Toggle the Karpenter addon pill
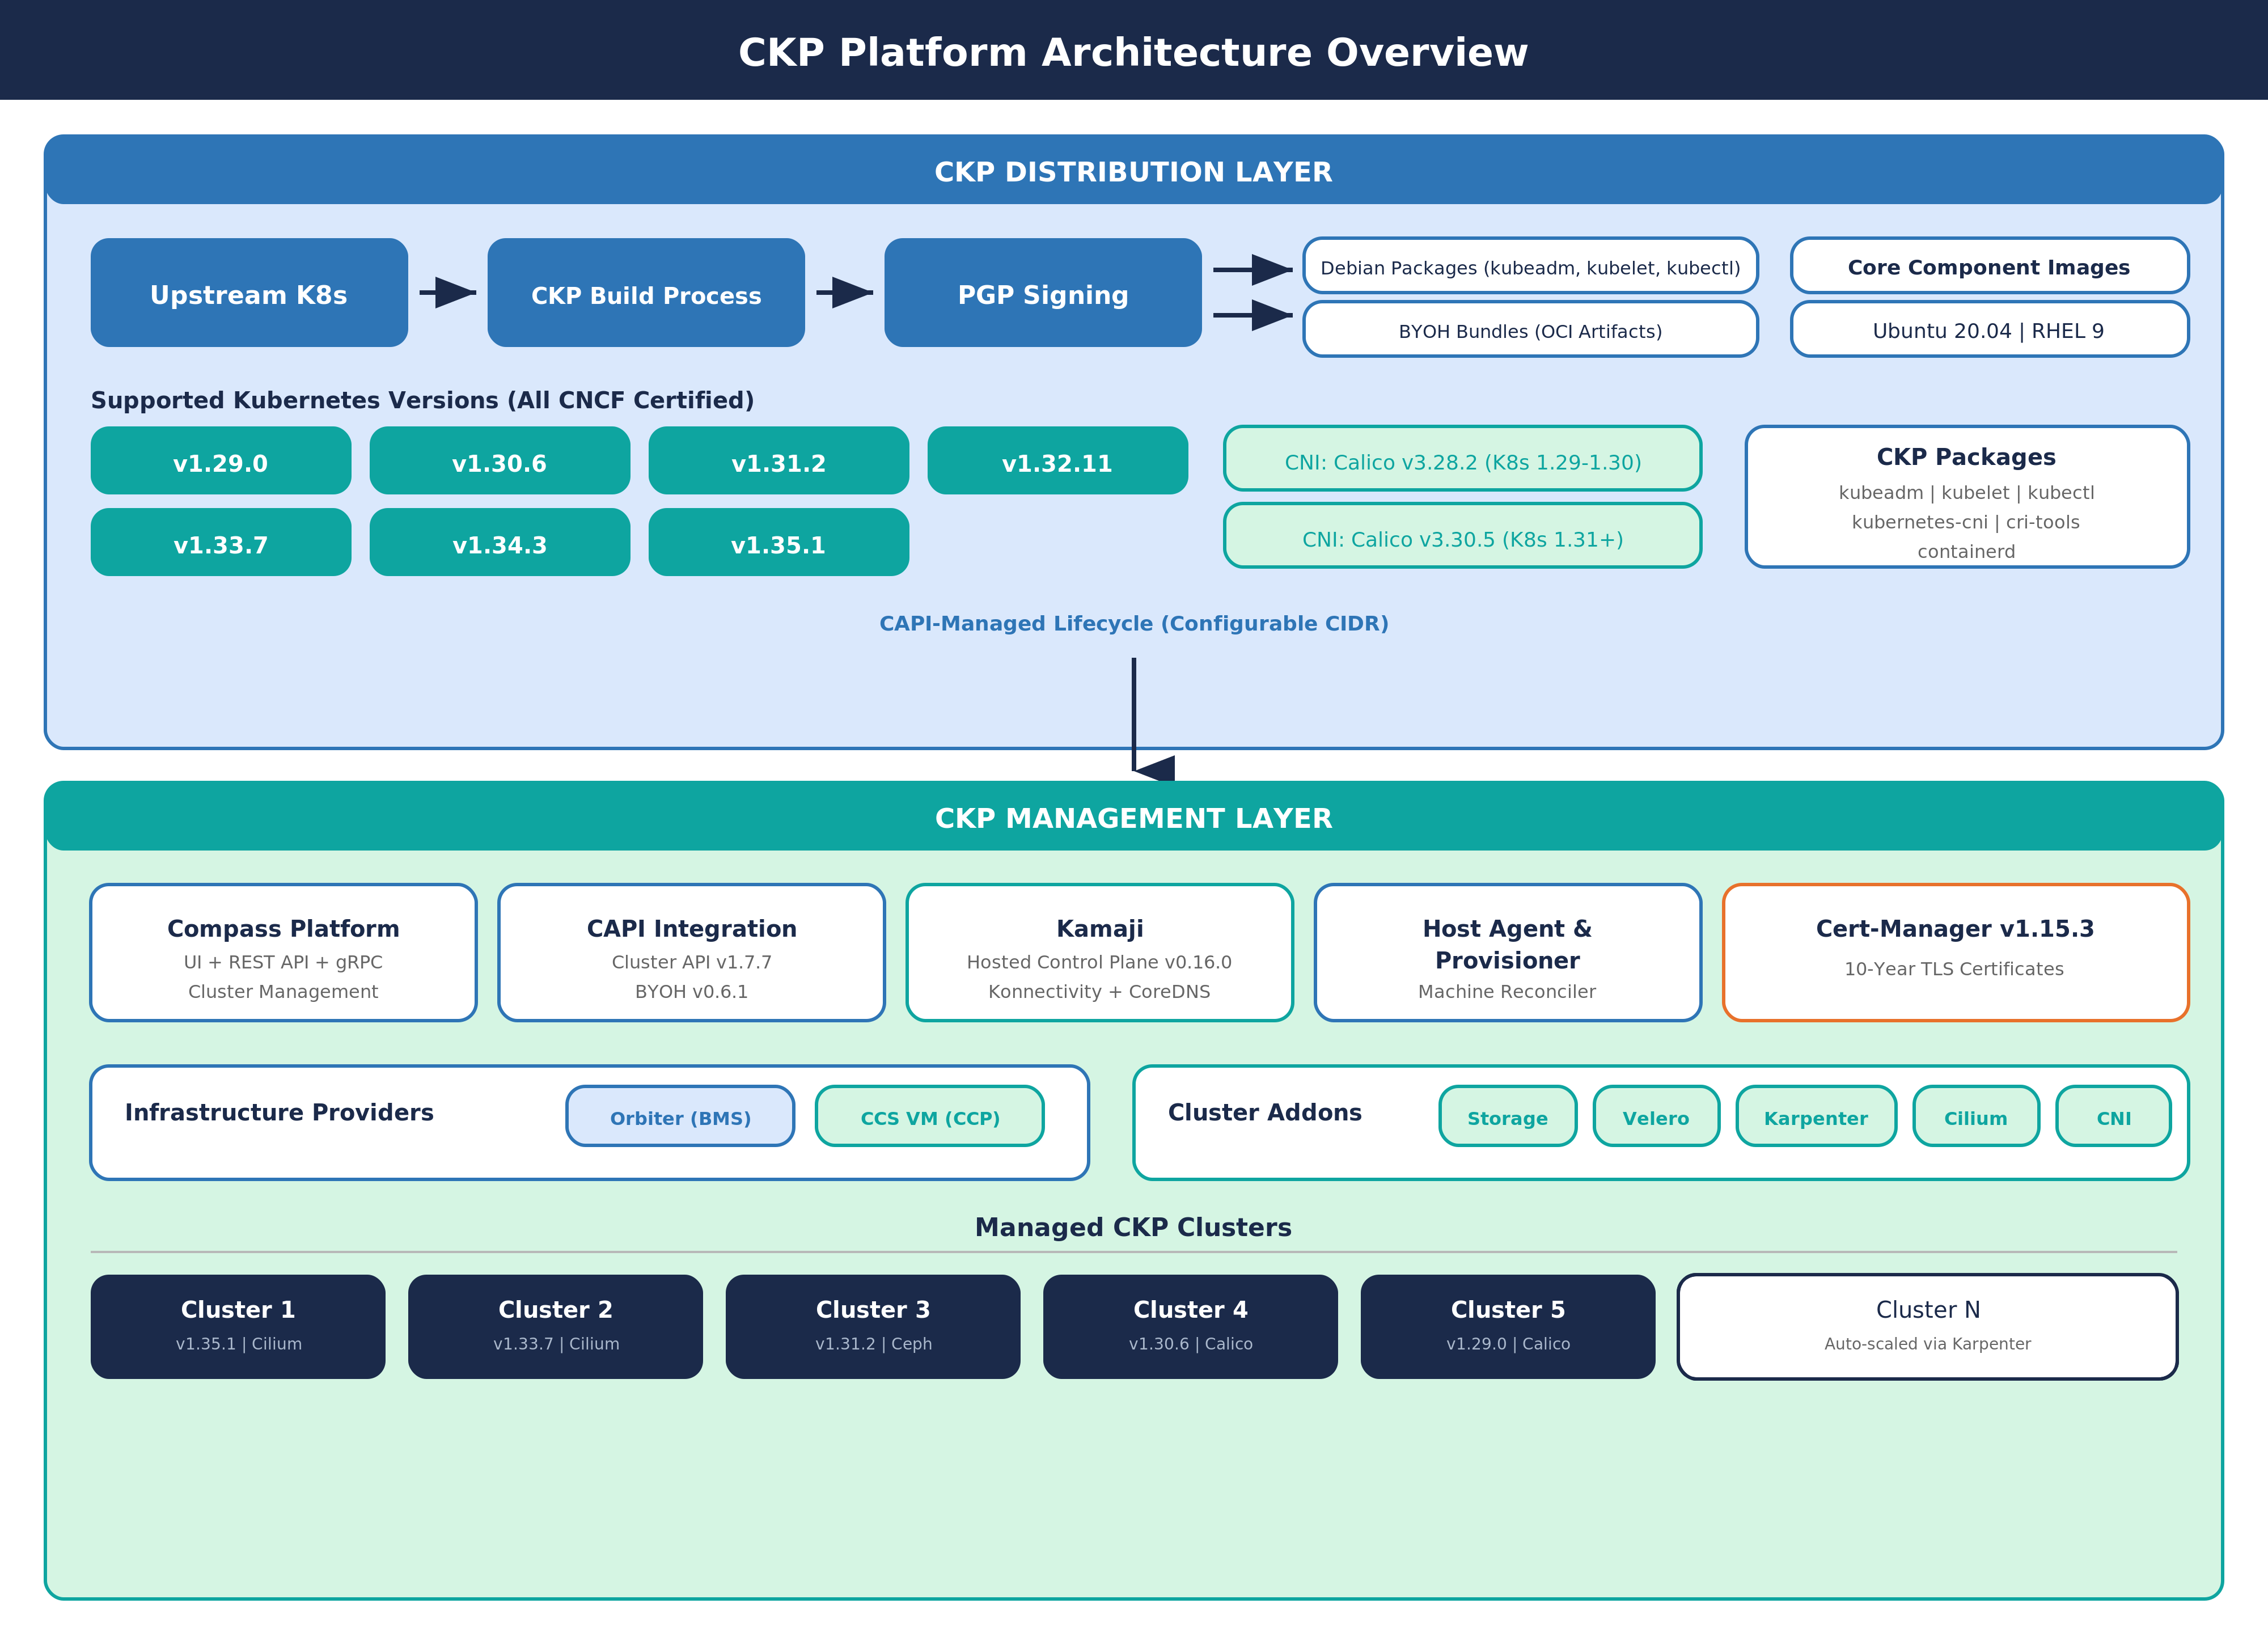This screenshot has width=2268, height=1633. point(1815,1117)
